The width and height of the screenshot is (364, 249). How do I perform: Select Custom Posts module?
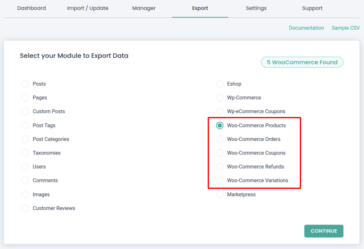pos(25,111)
